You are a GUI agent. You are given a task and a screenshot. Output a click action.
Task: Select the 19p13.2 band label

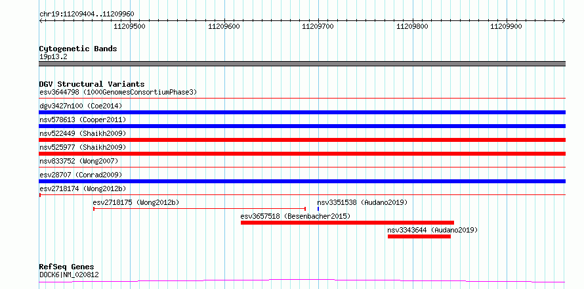coord(53,57)
